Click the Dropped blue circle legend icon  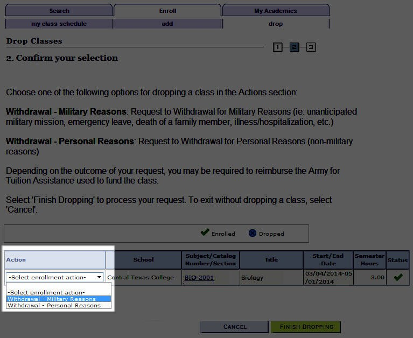pos(253,233)
